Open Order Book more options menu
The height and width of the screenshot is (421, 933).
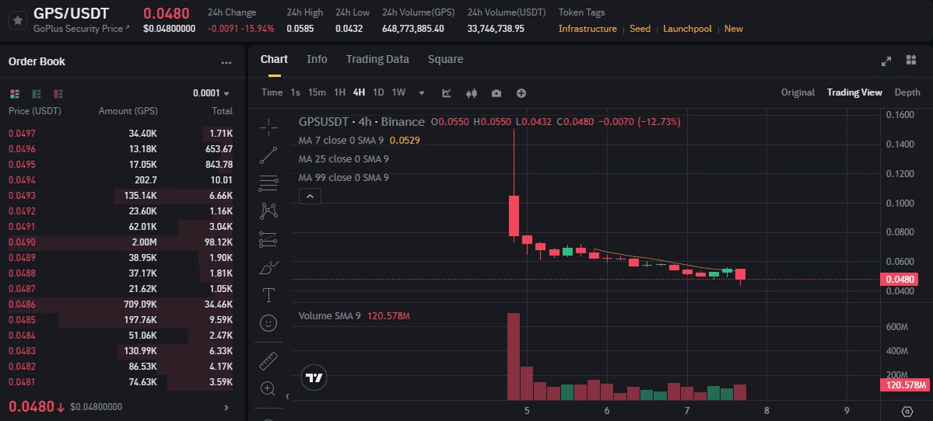226,62
